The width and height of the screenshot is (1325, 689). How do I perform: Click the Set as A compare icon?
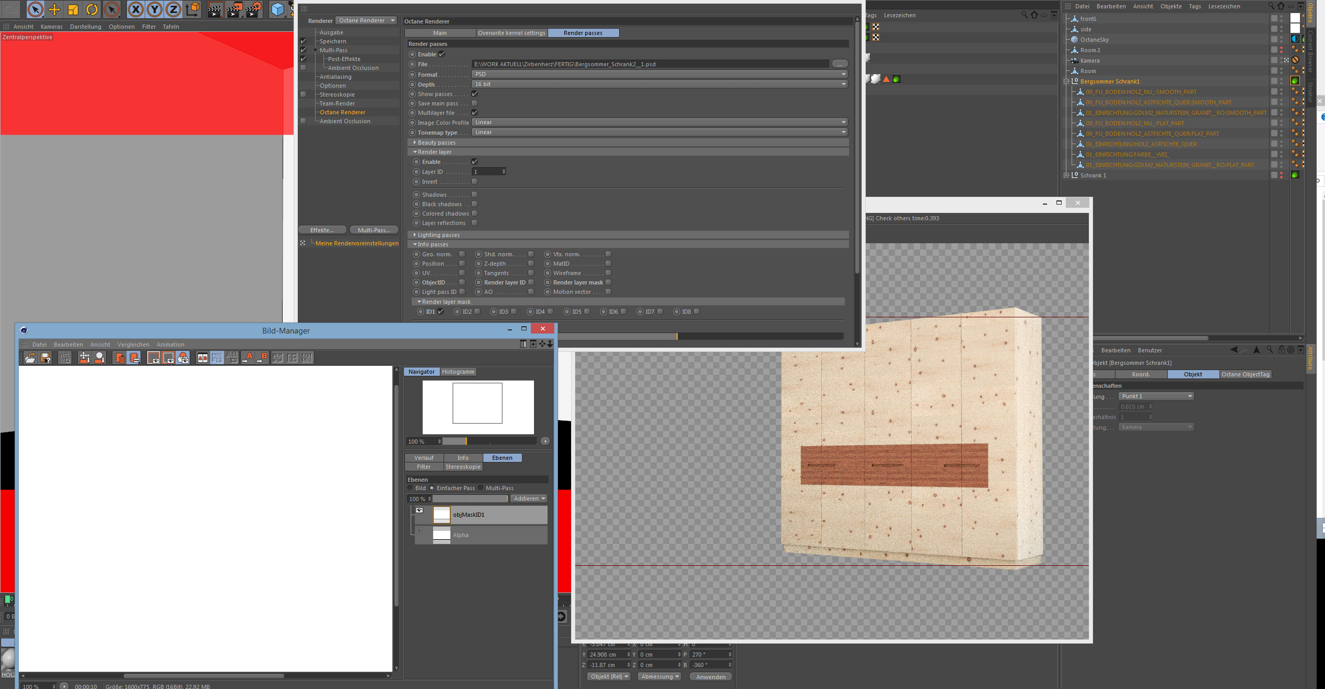pyautogui.click(x=248, y=358)
